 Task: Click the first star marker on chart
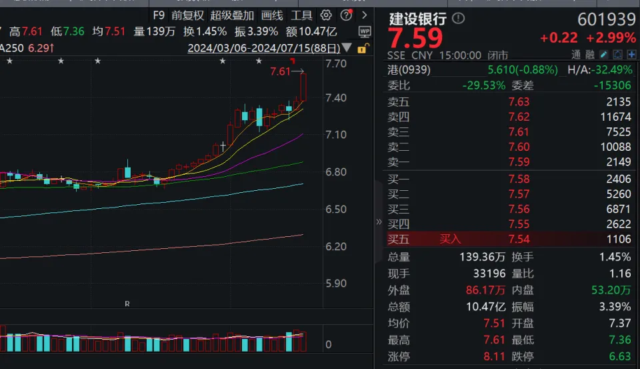click(x=9, y=61)
